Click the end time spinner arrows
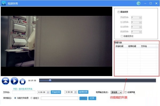Screen dimensions: 160x106 [76, 92]
